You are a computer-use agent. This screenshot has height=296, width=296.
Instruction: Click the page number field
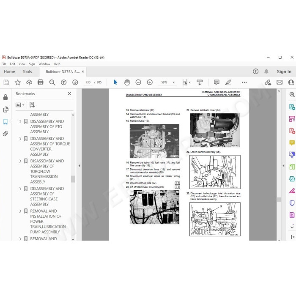[x=88, y=82]
